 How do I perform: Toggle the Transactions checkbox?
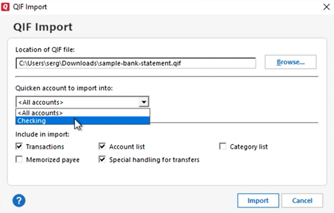tap(19, 146)
